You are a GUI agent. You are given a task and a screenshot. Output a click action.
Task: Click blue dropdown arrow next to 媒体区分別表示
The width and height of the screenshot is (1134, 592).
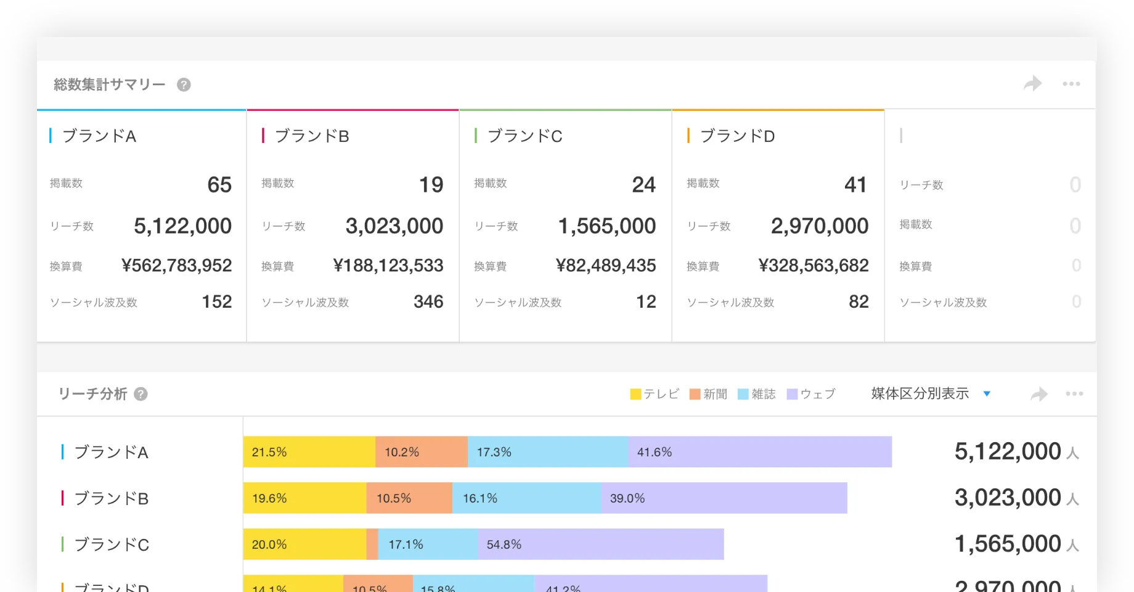(987, 394)
